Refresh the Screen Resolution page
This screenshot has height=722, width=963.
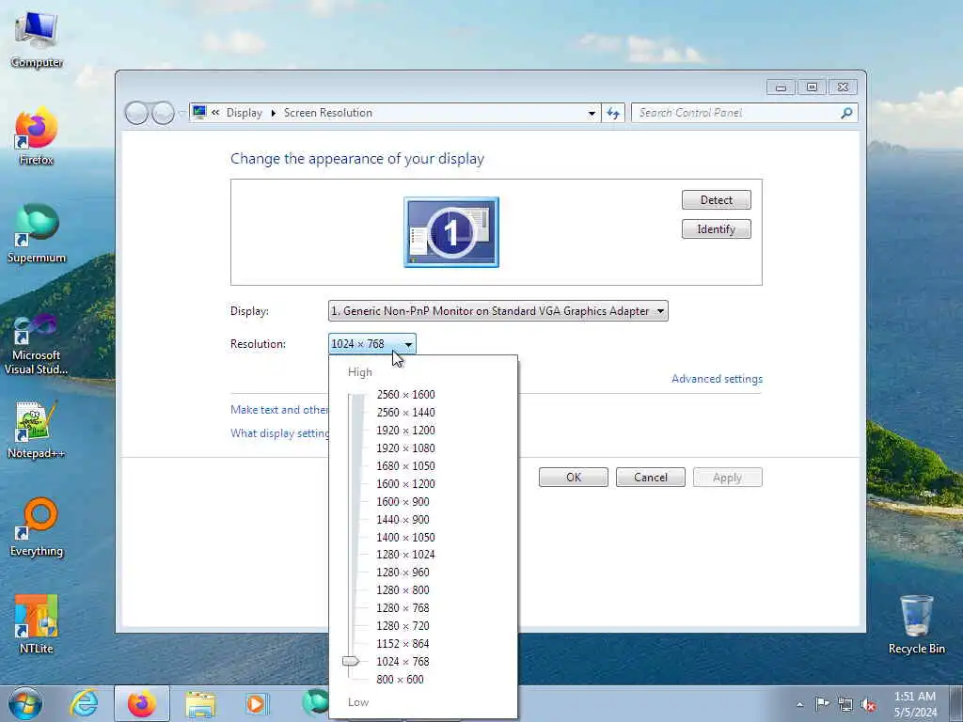tap(613, 113)
